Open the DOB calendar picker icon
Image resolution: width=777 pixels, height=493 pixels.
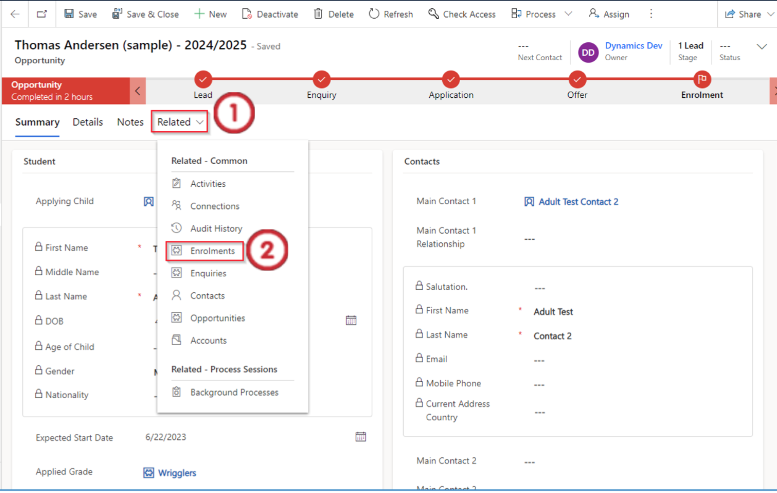coord(351,320)
